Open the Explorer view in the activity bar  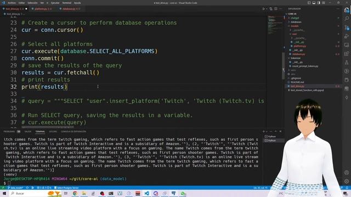point(347,10)
